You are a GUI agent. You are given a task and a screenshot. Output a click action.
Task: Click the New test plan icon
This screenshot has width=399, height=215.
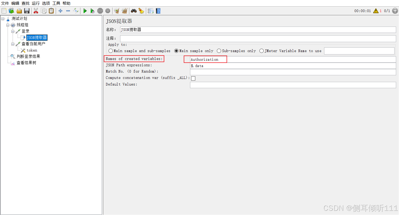(4, 11)
